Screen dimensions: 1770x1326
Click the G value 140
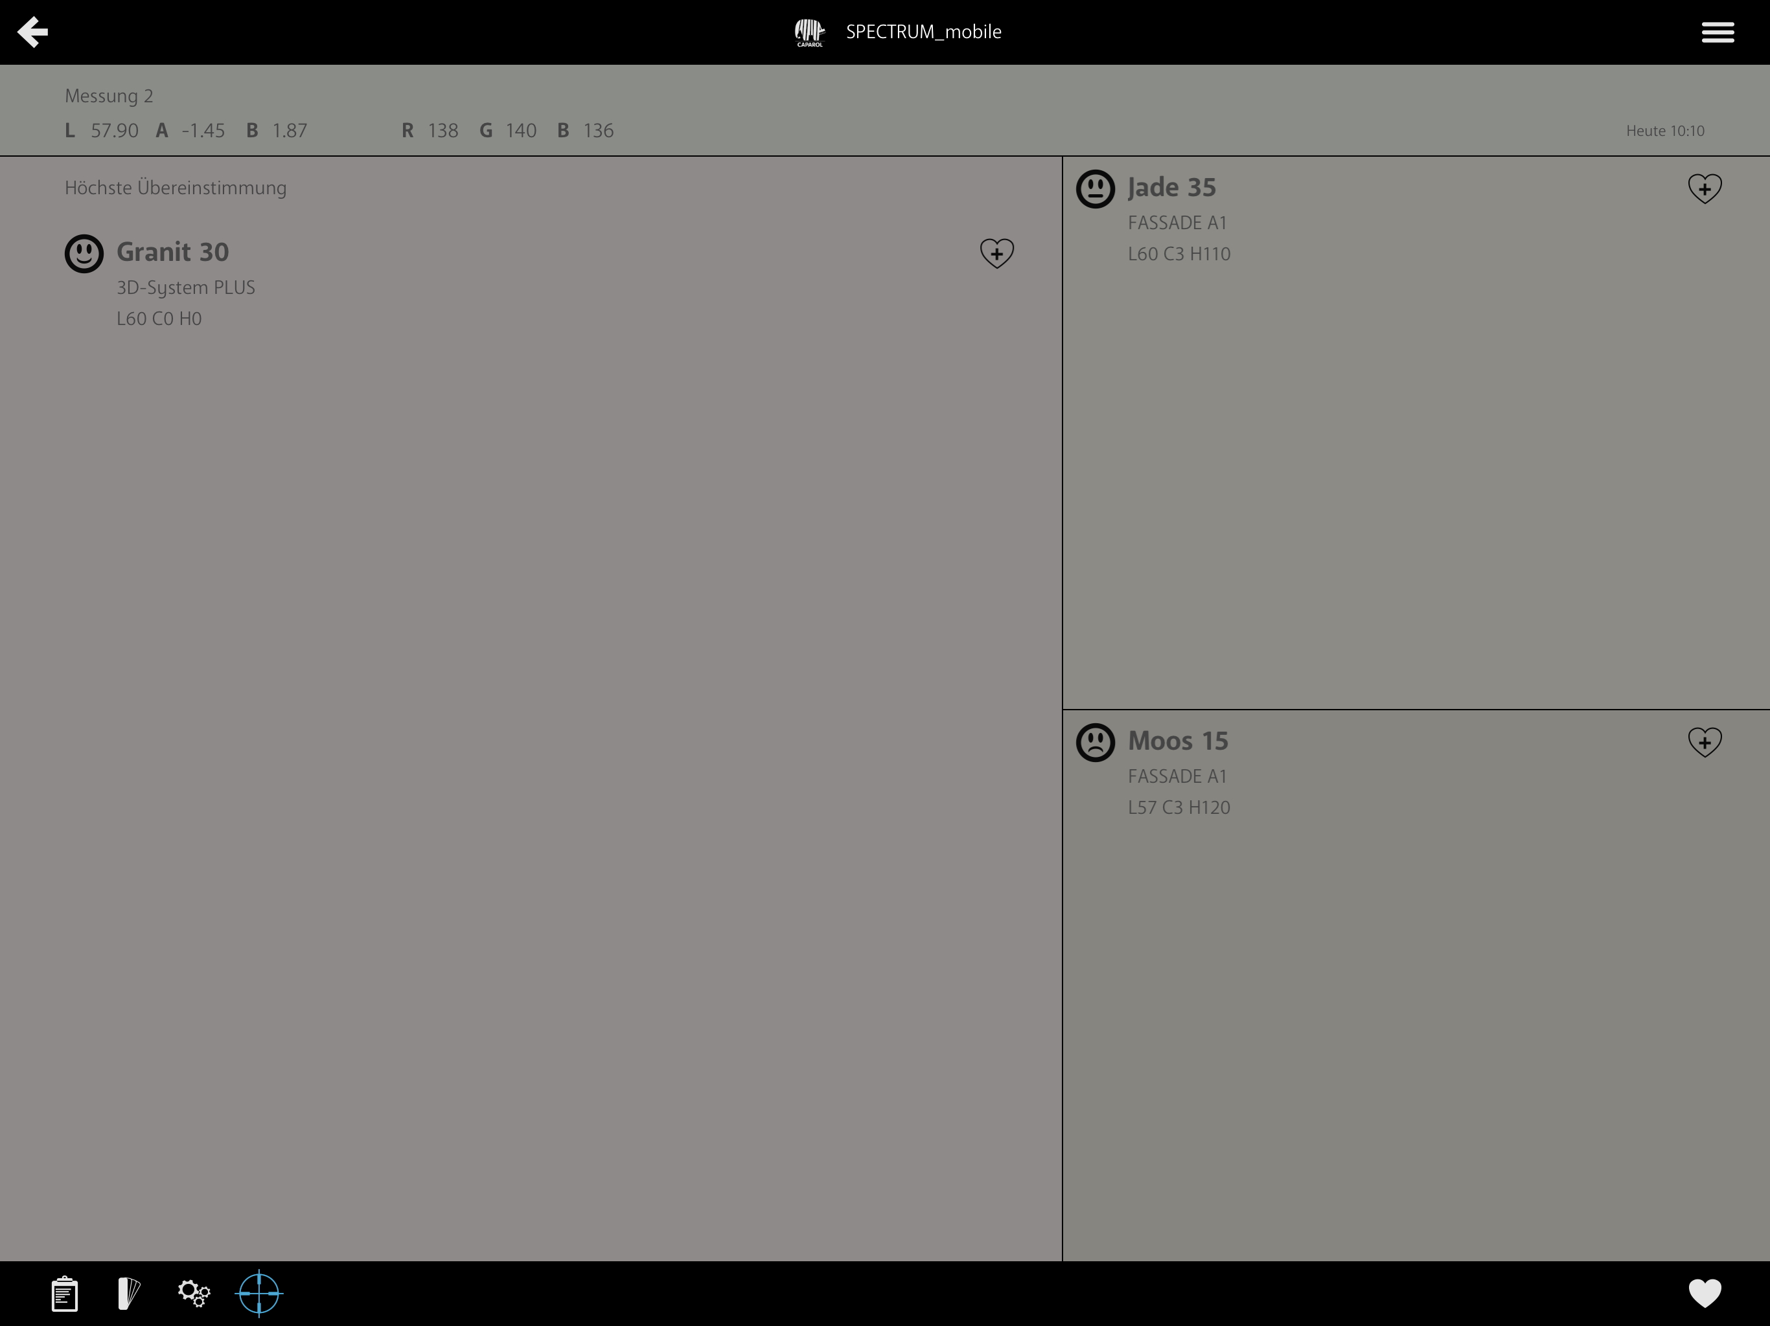(x=521, y=130)
